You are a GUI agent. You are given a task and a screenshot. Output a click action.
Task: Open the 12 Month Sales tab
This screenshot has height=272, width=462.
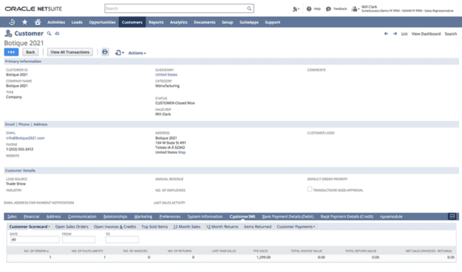pyautogui.click(x=187, y=226)
